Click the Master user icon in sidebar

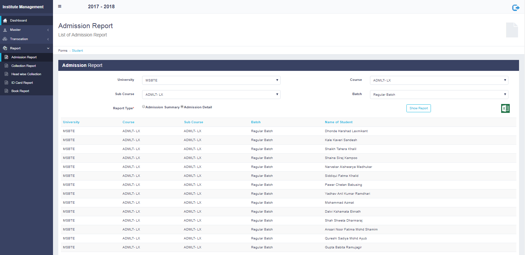coord(5,30)
